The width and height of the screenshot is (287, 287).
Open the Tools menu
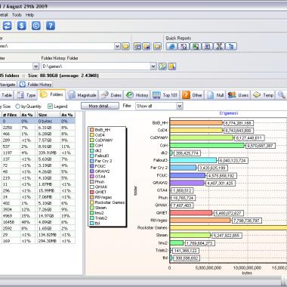[17, 15]
